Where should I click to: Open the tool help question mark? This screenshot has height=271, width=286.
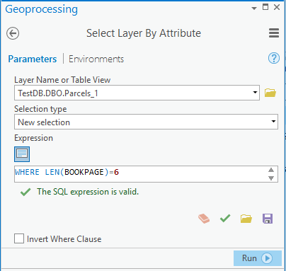click(x=274, y=58)
